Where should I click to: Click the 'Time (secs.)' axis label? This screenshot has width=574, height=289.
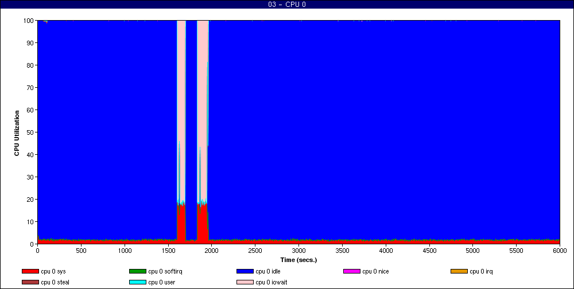click(x=298, y=260)
